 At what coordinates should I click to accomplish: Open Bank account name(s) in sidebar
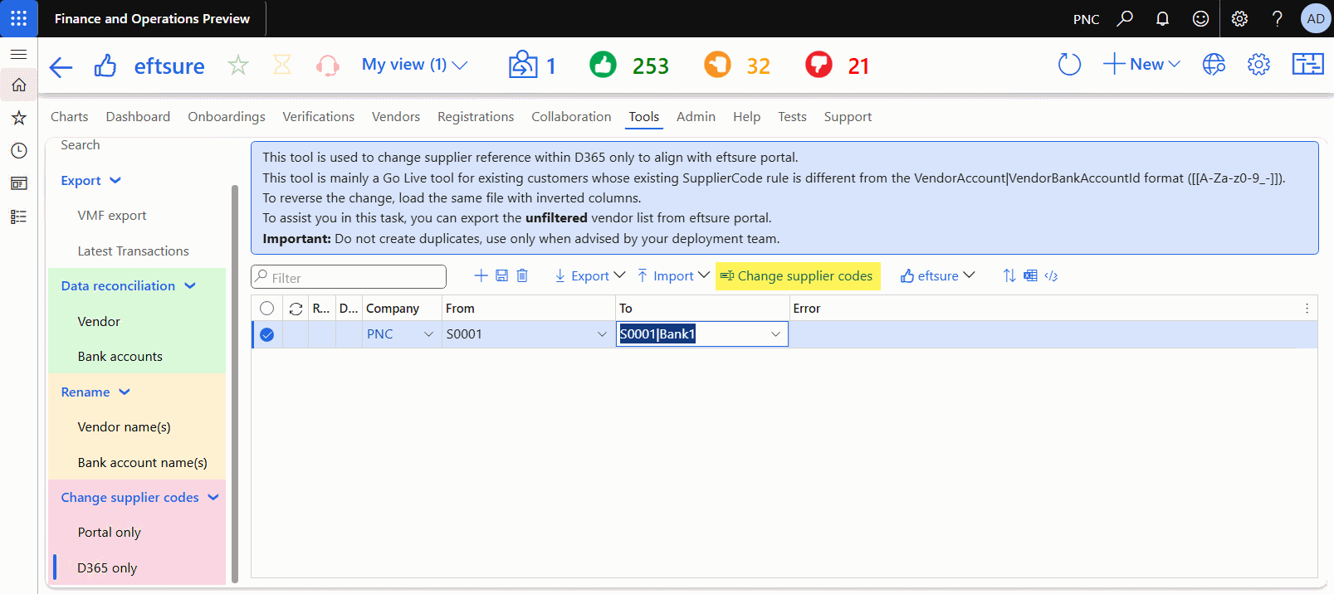[142, 463]
